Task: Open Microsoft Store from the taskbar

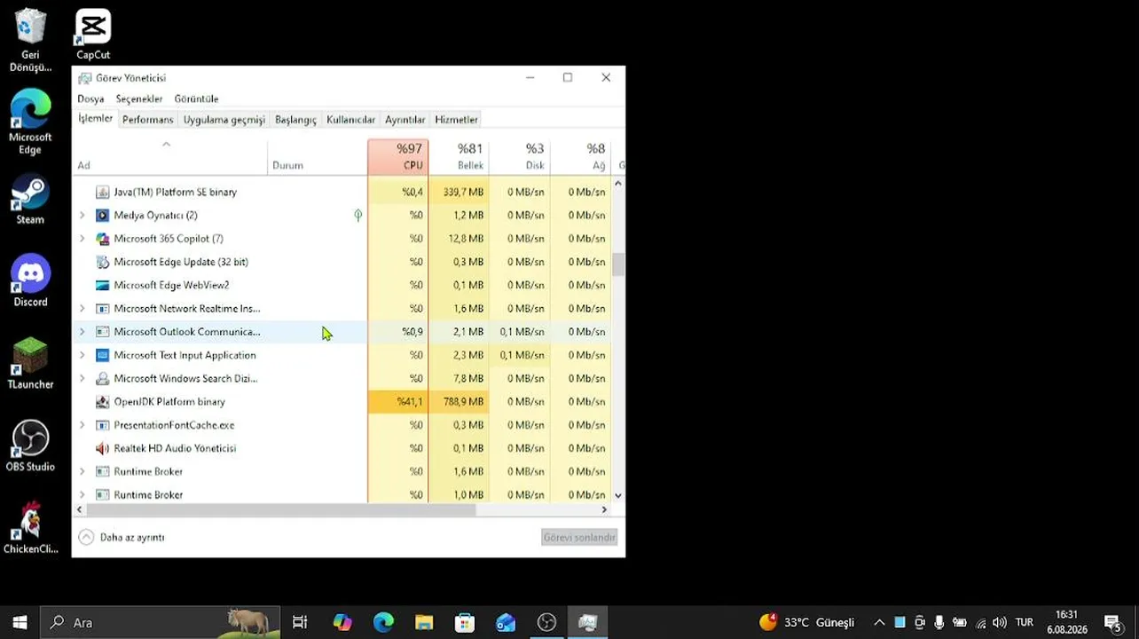Action: click(465, 622)
